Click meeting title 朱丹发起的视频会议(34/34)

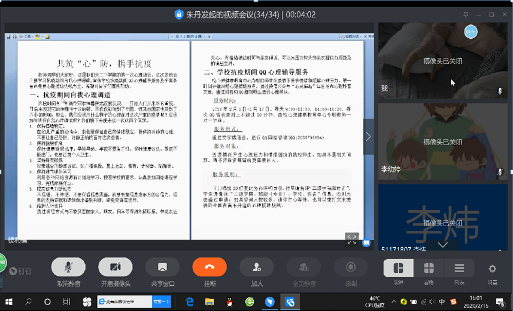point(233,15)
